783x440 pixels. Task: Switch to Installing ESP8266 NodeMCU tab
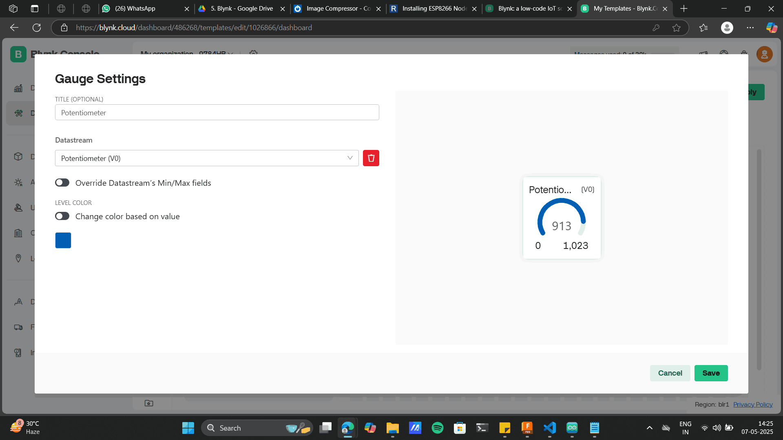pos(434,9)
